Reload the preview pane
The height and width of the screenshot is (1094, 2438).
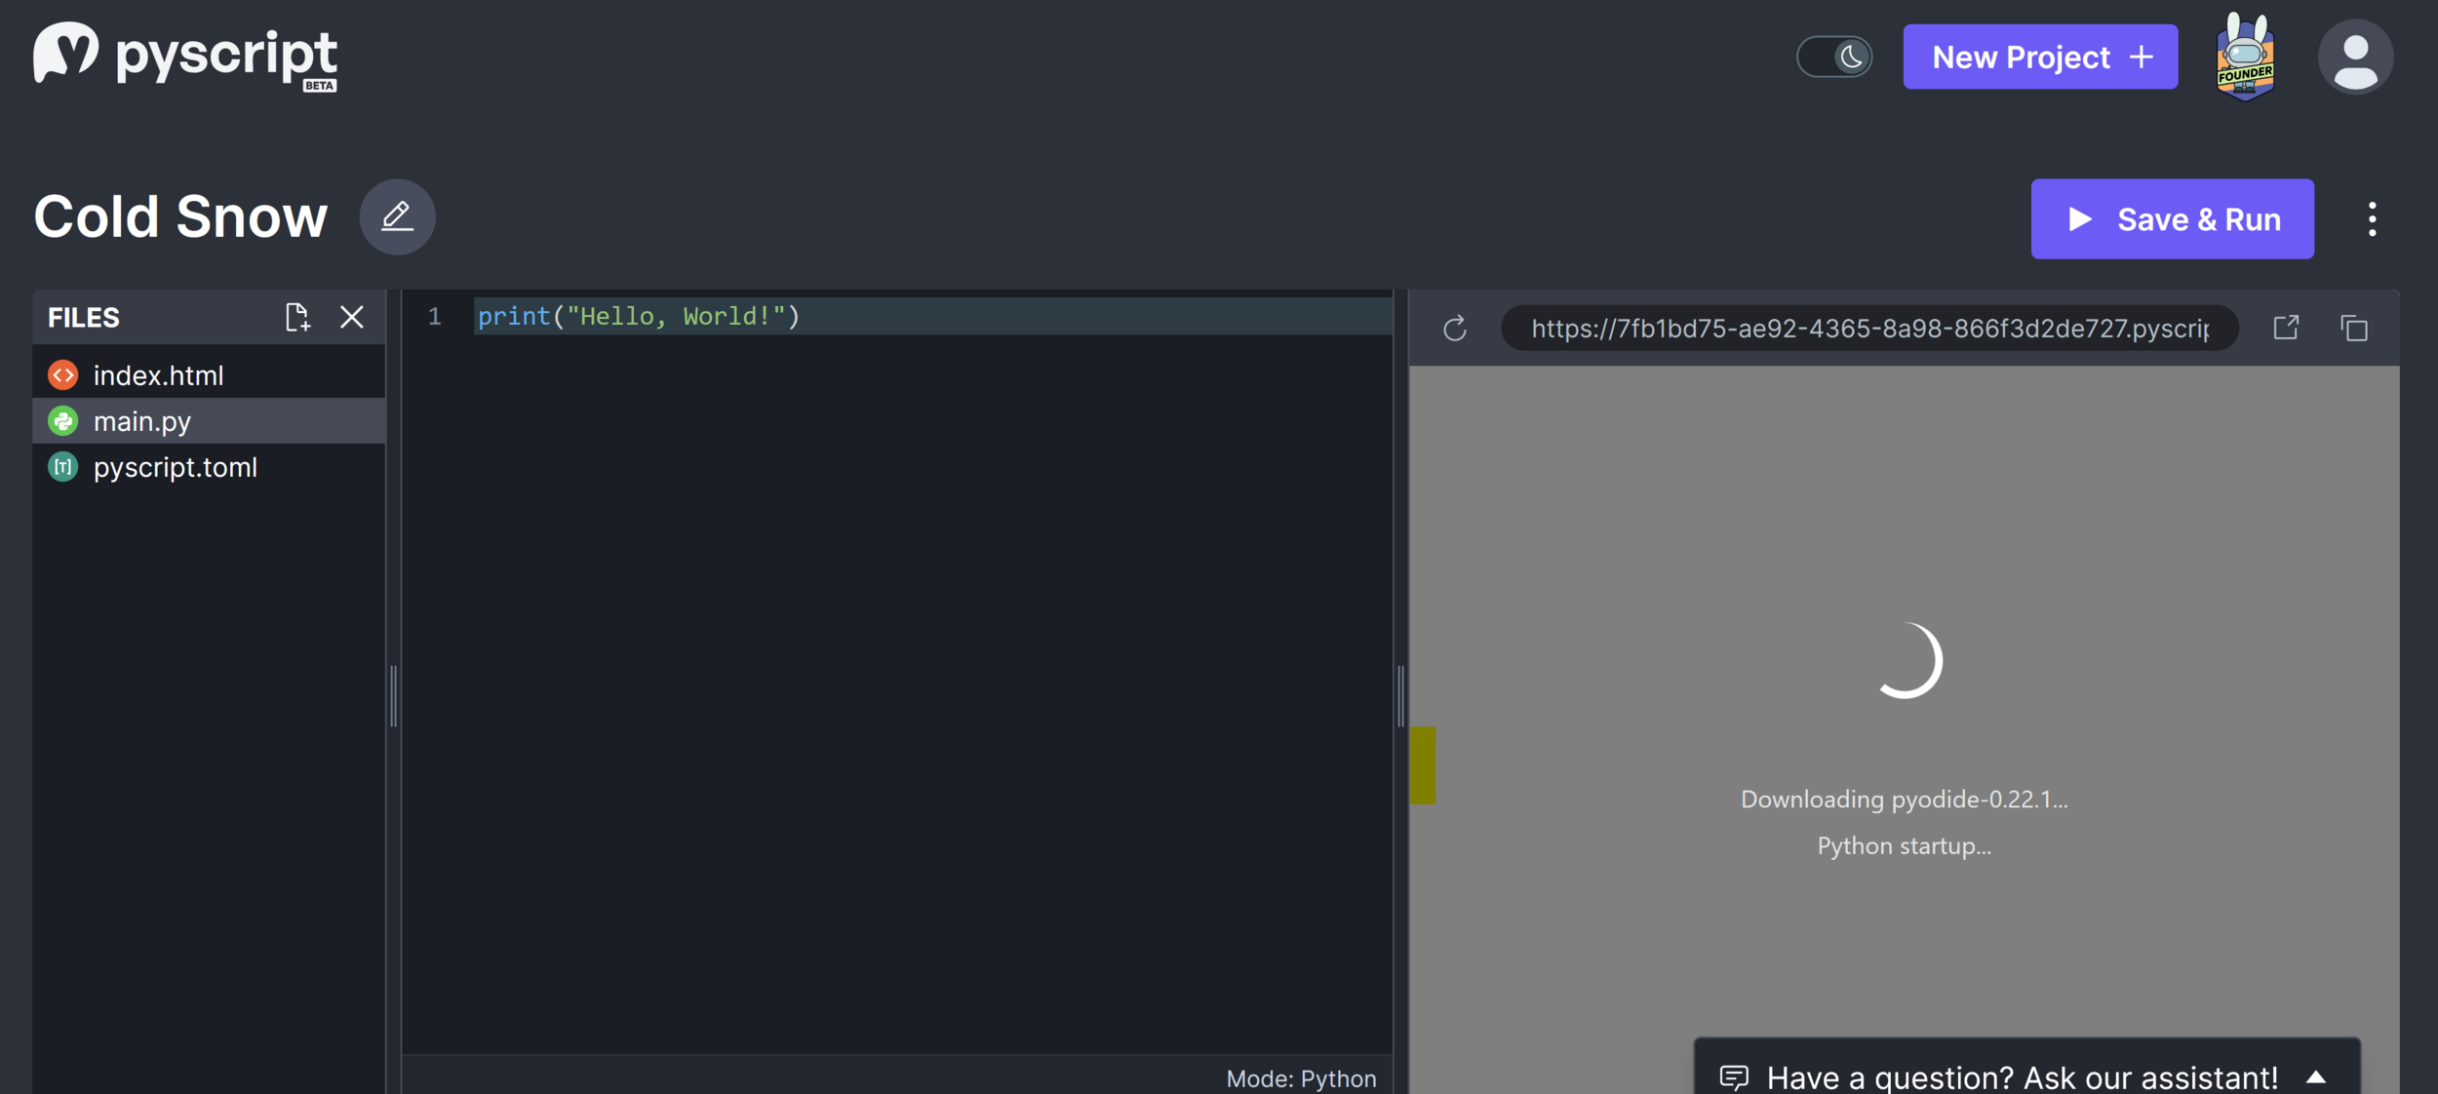tap(1454, 329)
